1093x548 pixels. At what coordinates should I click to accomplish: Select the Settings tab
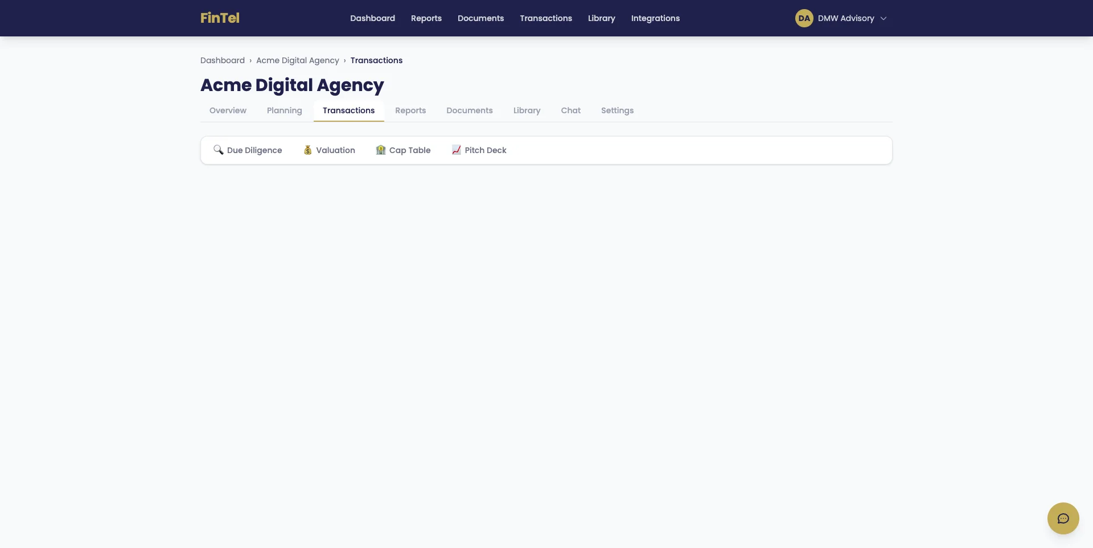(617, 110)
